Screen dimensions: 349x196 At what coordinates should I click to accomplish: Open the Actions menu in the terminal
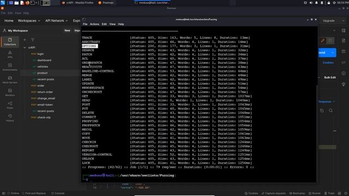pyautogui.click(x=94, y=24)
